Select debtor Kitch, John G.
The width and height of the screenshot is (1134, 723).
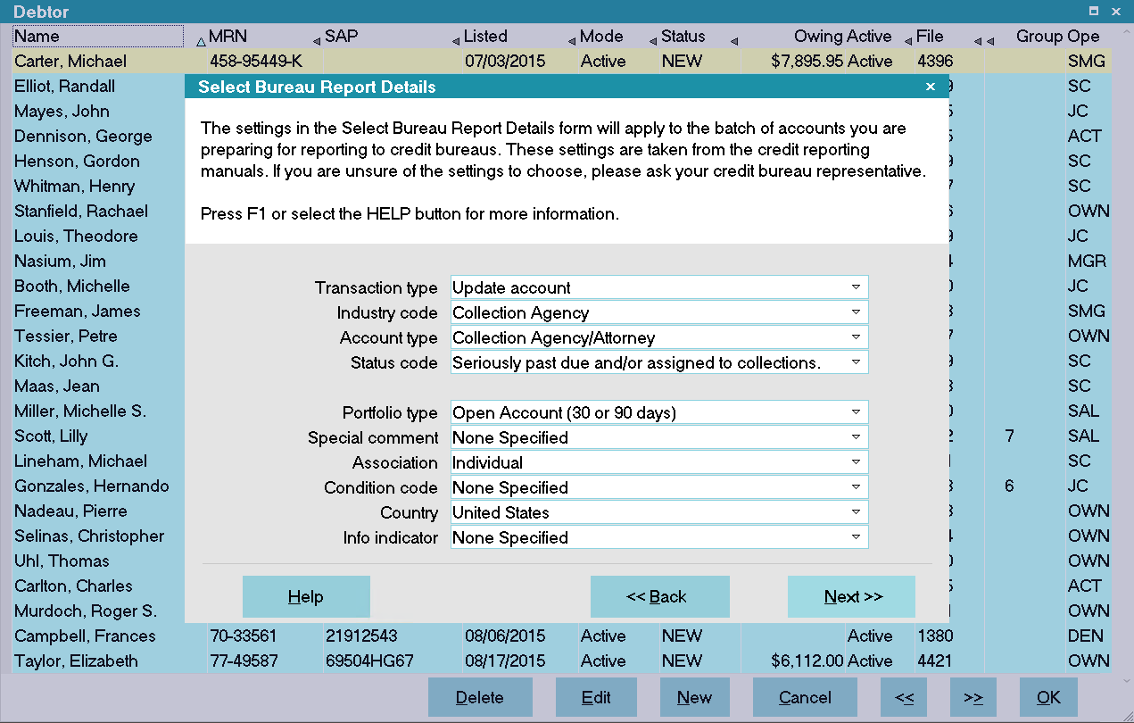click(x=66, y=361)
